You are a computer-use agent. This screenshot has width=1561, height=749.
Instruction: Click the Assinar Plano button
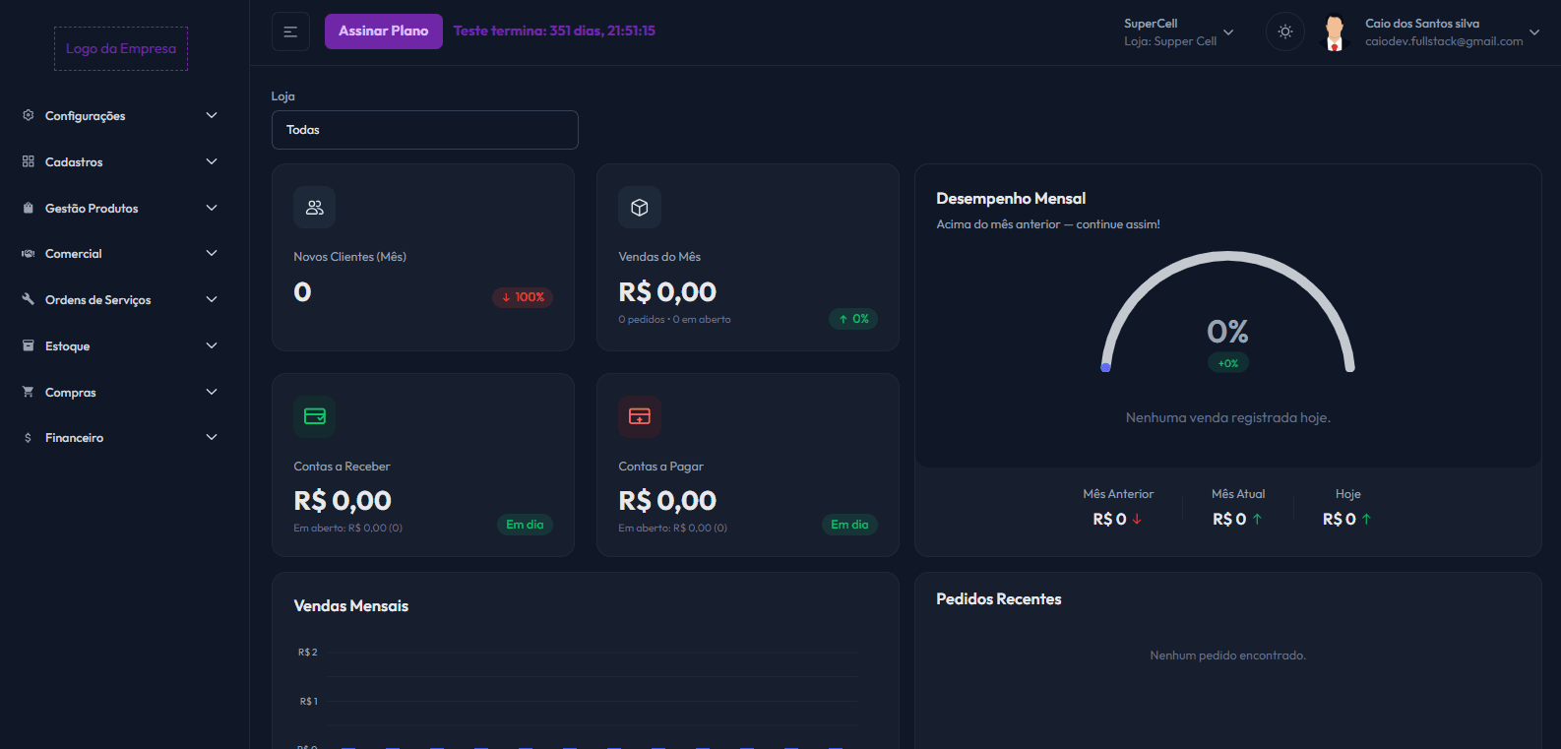tap(383, 31)
